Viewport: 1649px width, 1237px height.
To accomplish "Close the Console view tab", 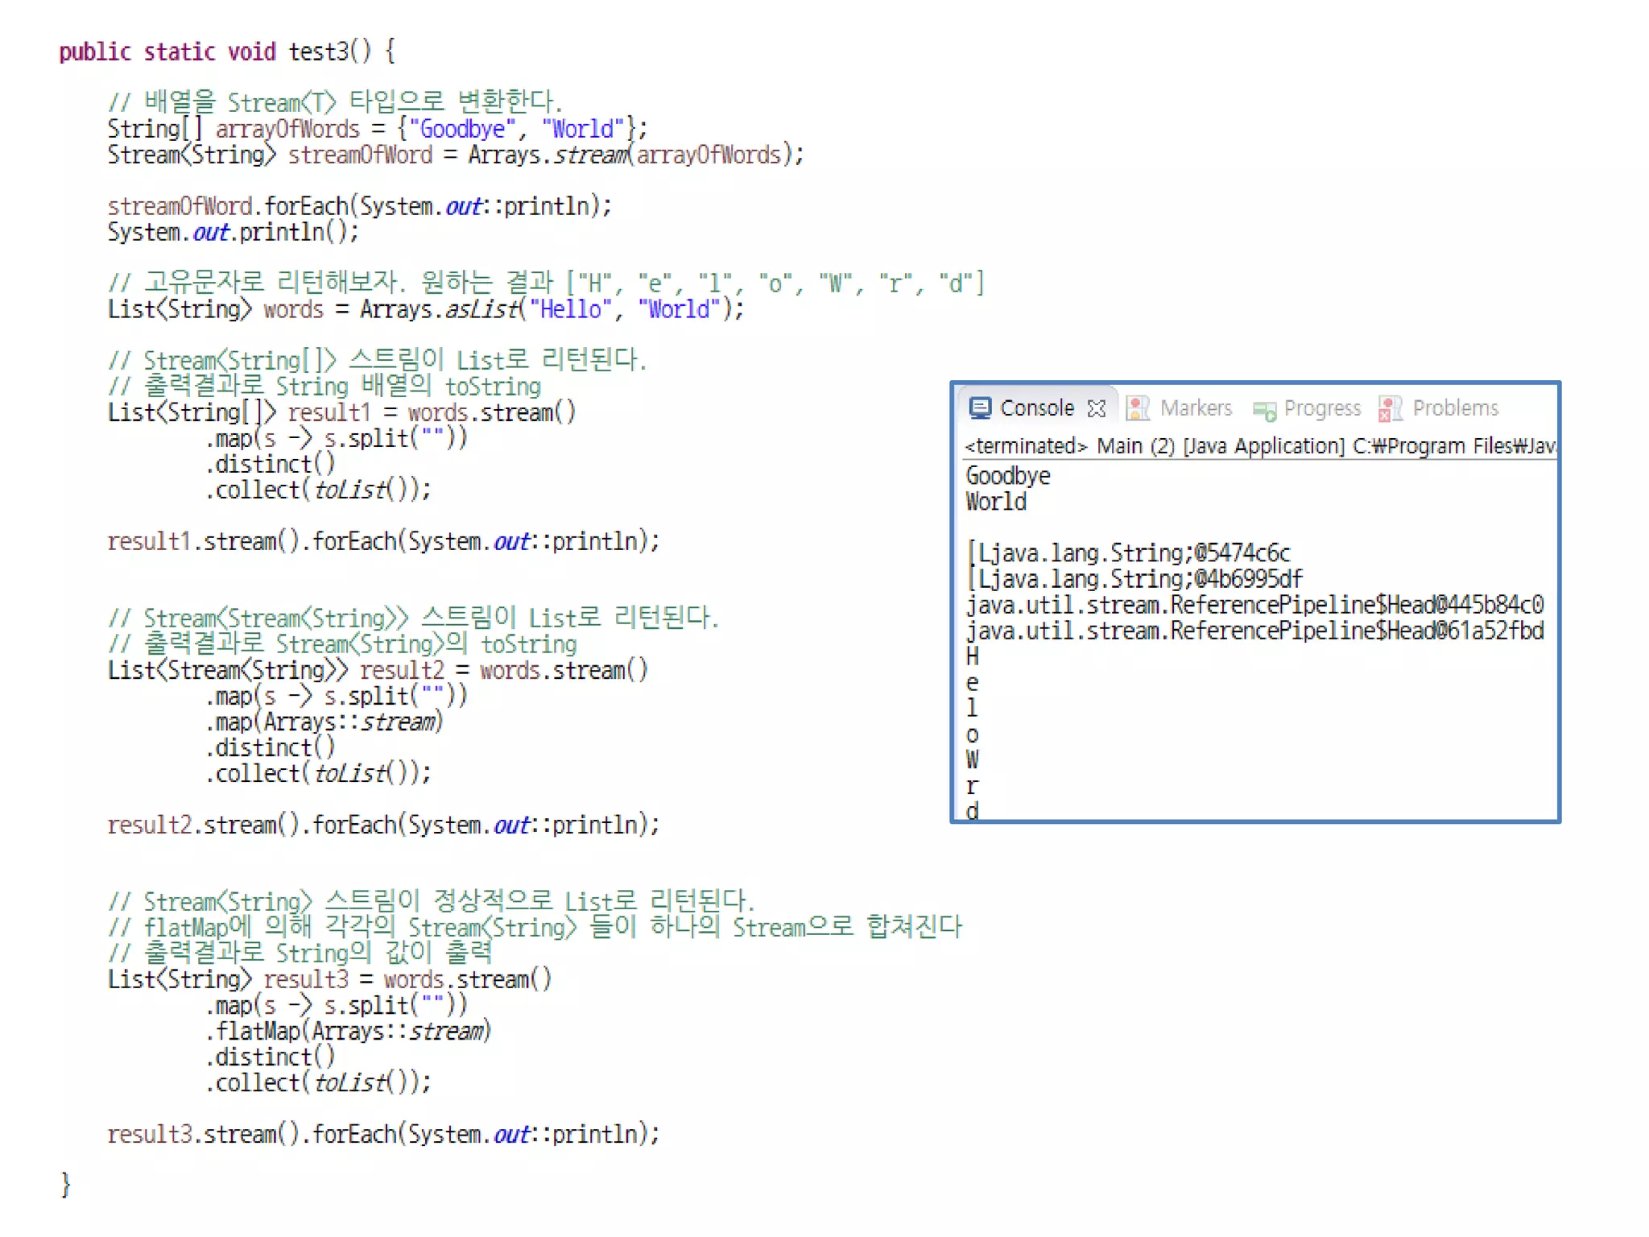I will [x=1096, y=409].
